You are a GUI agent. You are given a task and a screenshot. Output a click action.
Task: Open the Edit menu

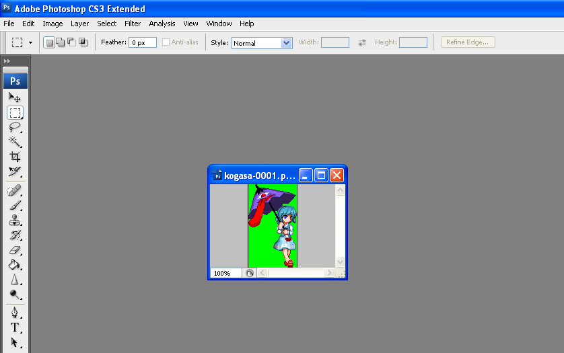28,24
